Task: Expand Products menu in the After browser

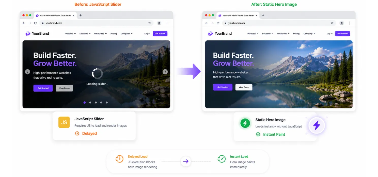Action: pyautogui.click(x=253, y=34)
